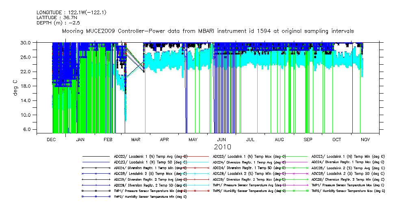Click the 2010 year label below axis
Image resolution: width=410 pixels, height=205 pixels.
point(222,147)
